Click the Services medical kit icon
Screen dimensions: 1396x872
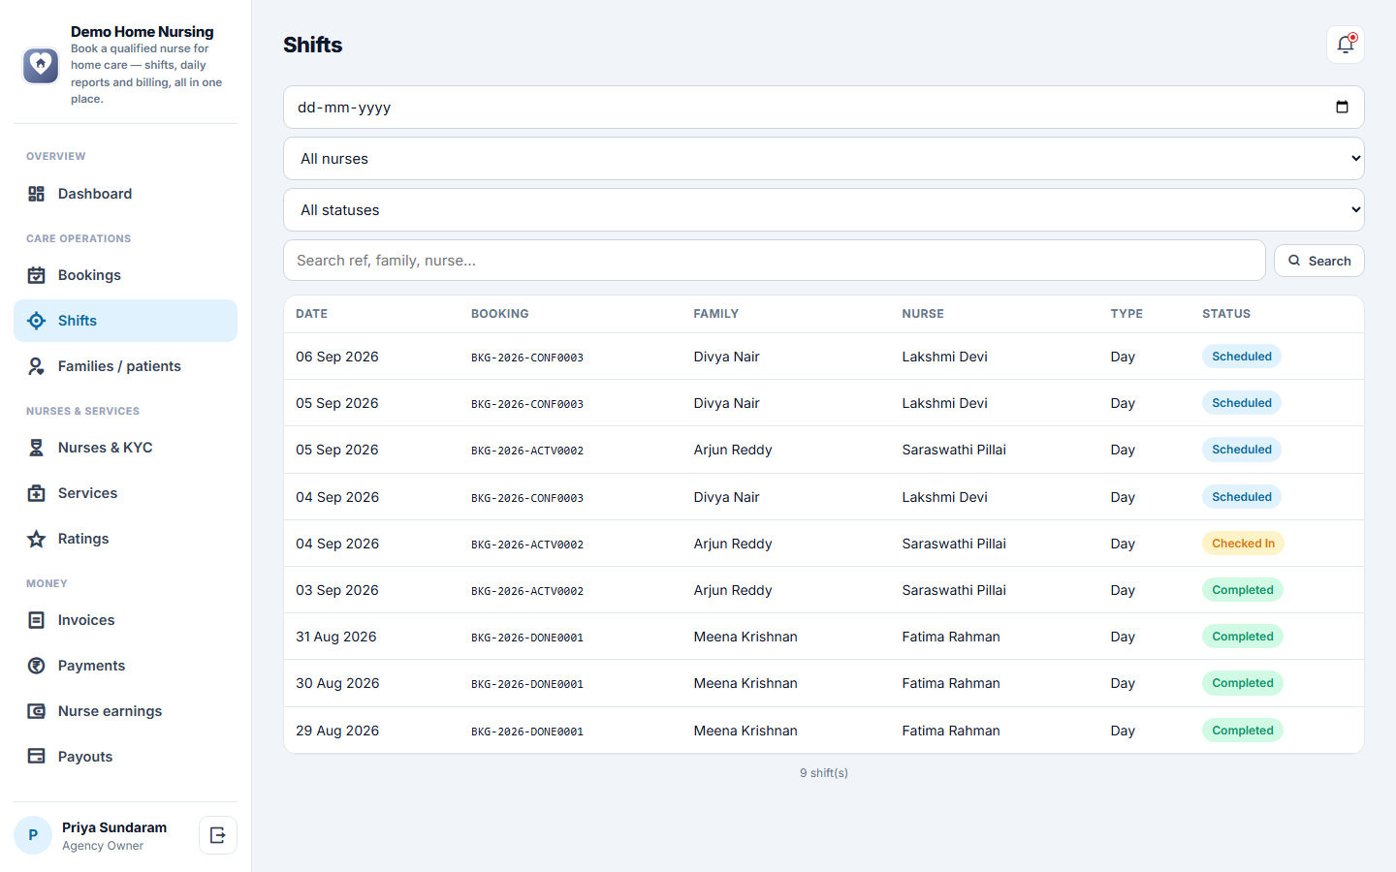click(x=37, y=493)
